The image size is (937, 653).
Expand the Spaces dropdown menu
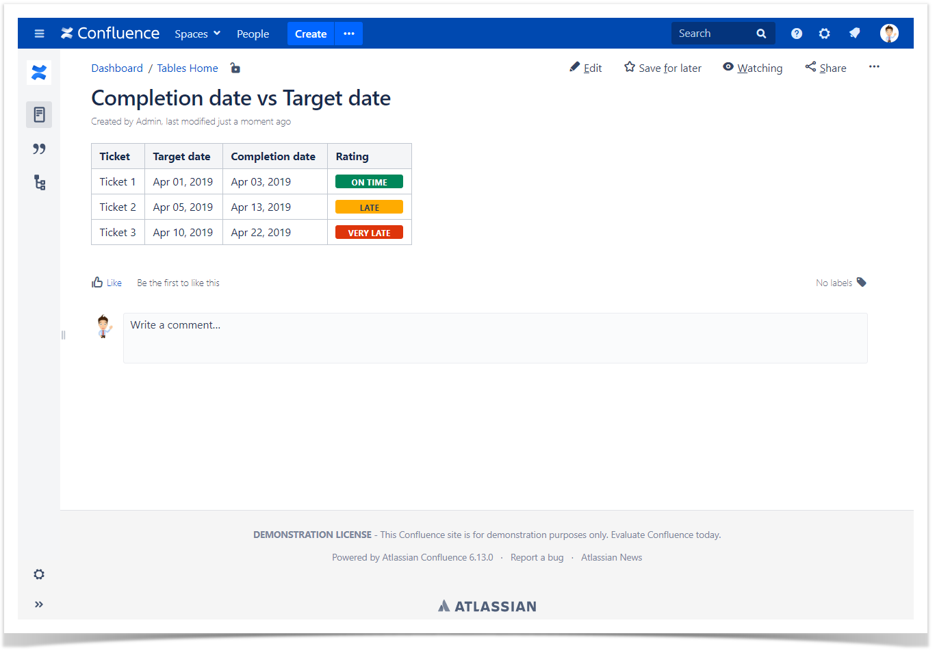click(197, 34)
